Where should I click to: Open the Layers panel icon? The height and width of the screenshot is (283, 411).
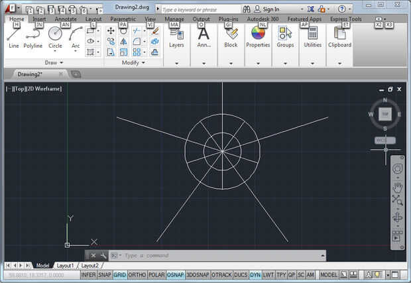coord(176,34)
